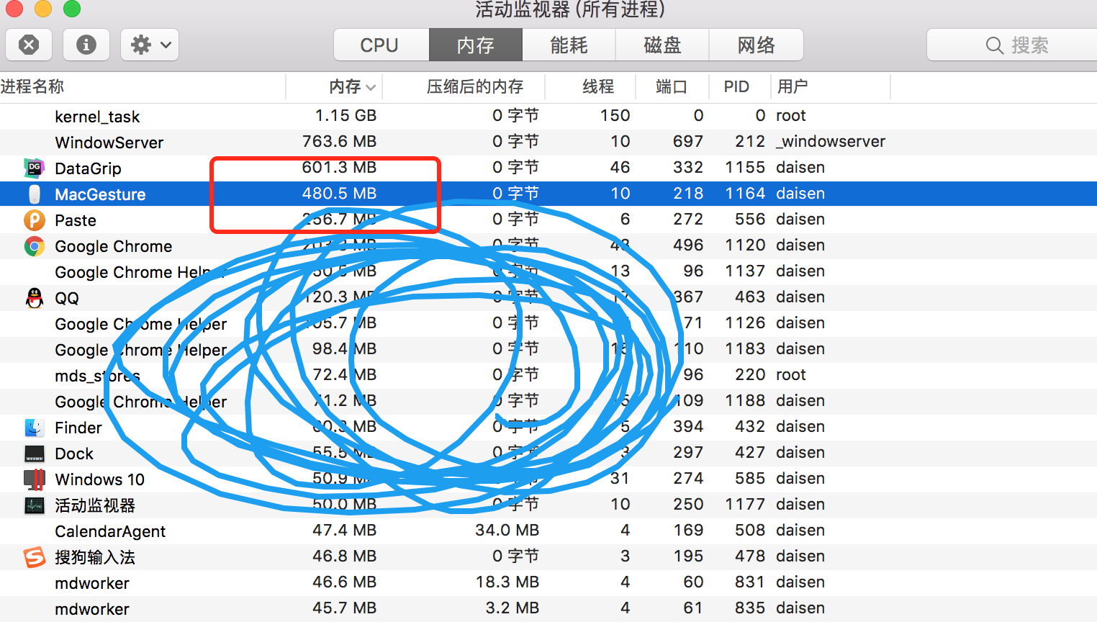Click the 601.3 MB memory value
The height and width of the screenshot is (622, 1097).
[339, 167]
